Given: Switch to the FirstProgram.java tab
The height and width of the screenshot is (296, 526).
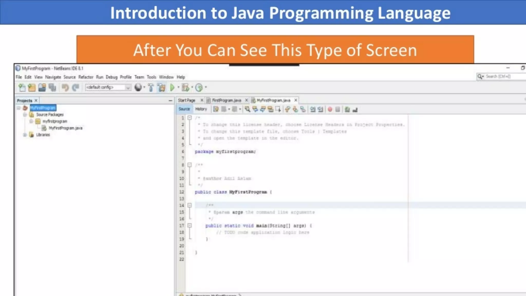Looking at the screenshot, I should click(x=226, y=100).
